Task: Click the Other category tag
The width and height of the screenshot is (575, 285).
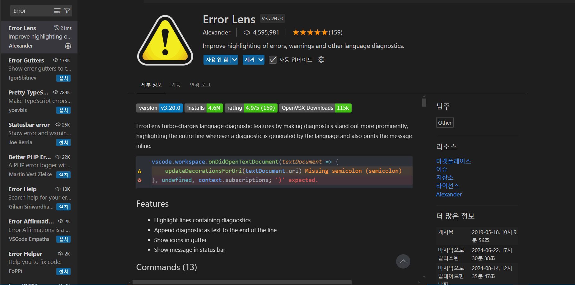Action: coord(445,123)
